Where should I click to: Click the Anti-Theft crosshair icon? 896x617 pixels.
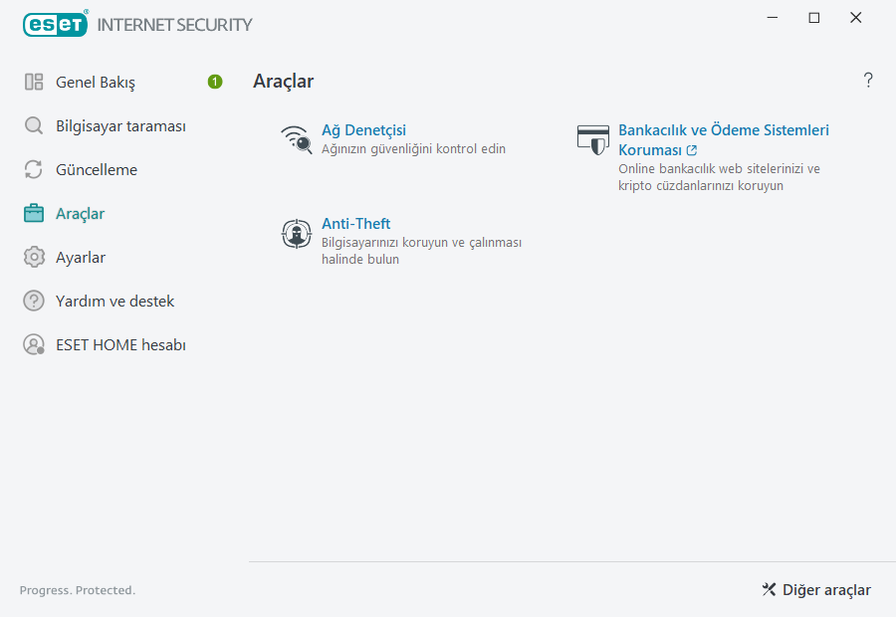(296, 233)
